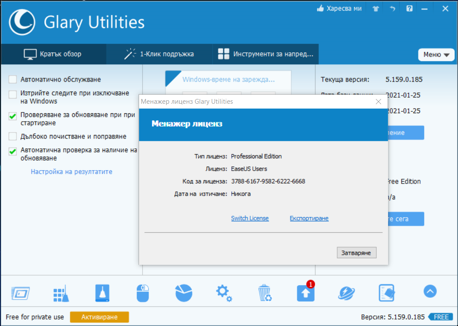Click the Glary Utilities crescent logo
Screen dimensions: 458x326
click(x=22, y=22)
